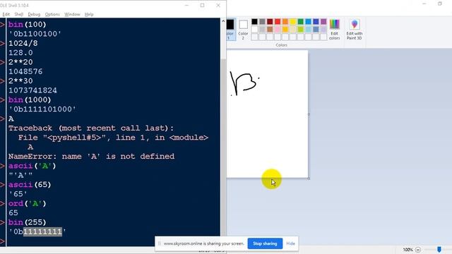452x254 pixels.
Task: Pick black swatch in Paint palette
Action: pyautogui.click(x=254, y=22)
